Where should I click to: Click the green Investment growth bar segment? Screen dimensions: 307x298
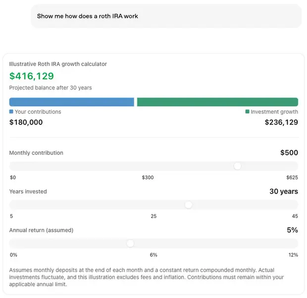[217, 102]
